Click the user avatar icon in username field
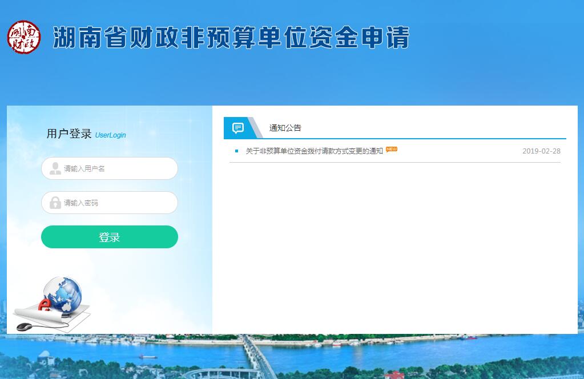The height and width of the screenshot is (379, 584). 55,168
